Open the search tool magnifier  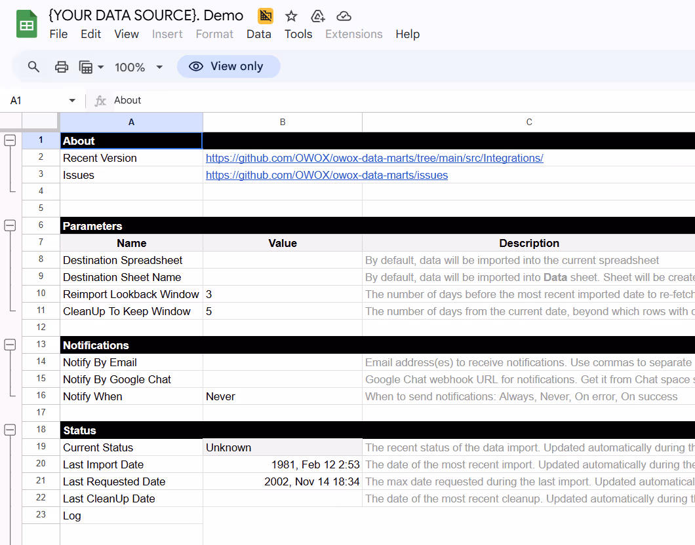pyautogui.click(x=33, y=67)
